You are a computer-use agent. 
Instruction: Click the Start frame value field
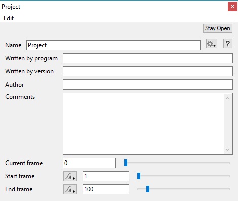106,176
